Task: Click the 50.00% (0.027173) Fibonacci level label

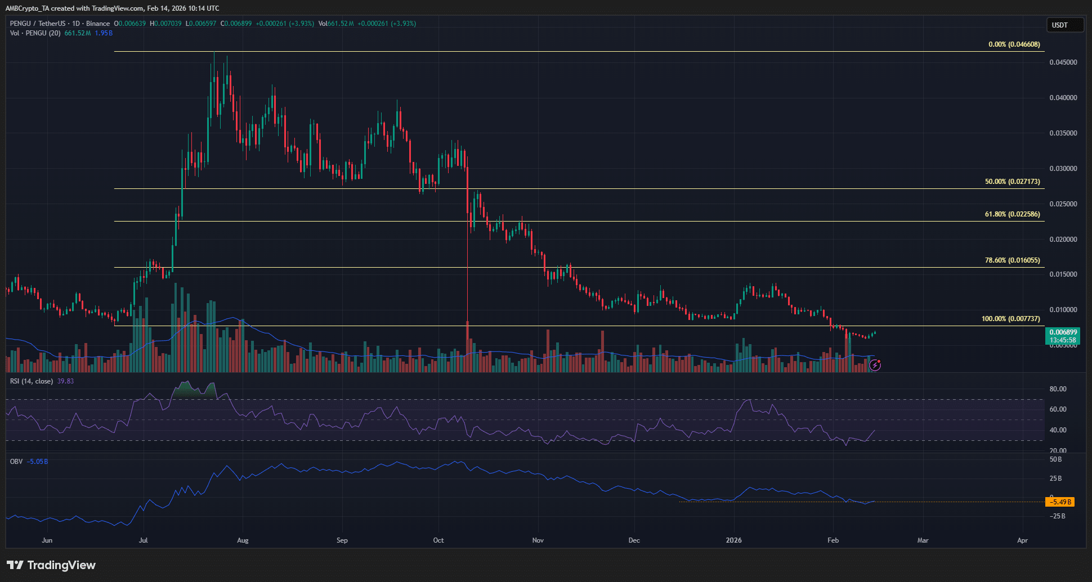Action: point(1013,181)
